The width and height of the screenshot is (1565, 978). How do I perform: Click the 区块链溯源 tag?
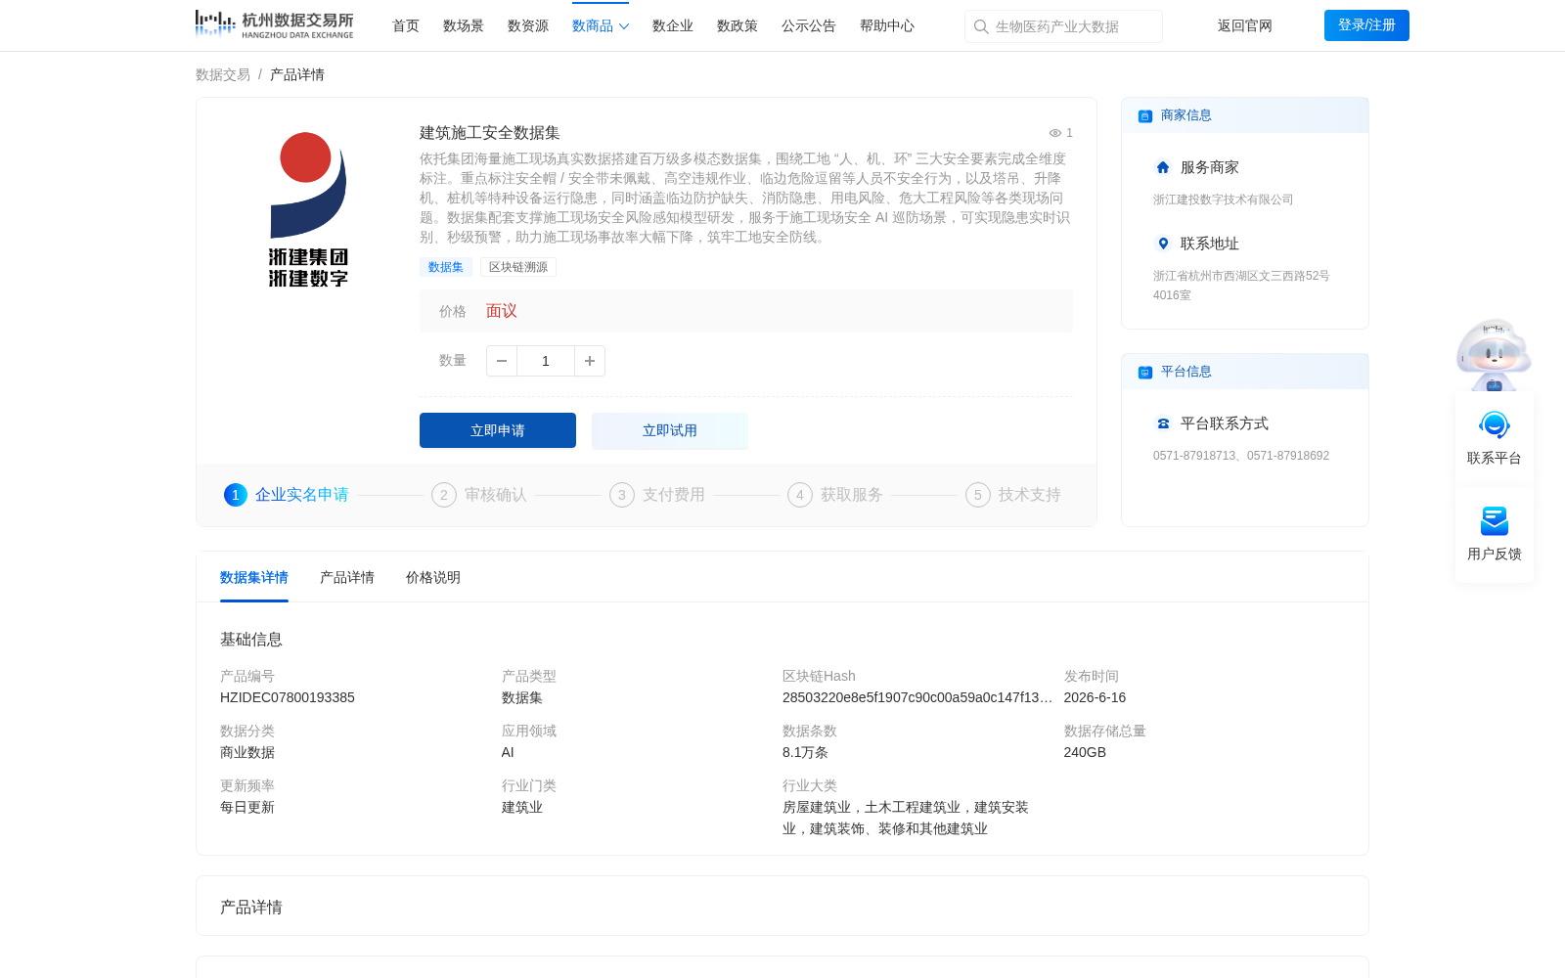(518, 267)
